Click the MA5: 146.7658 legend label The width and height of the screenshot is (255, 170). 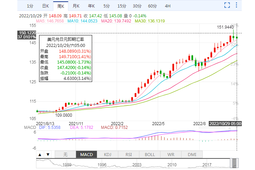[50, 21]
